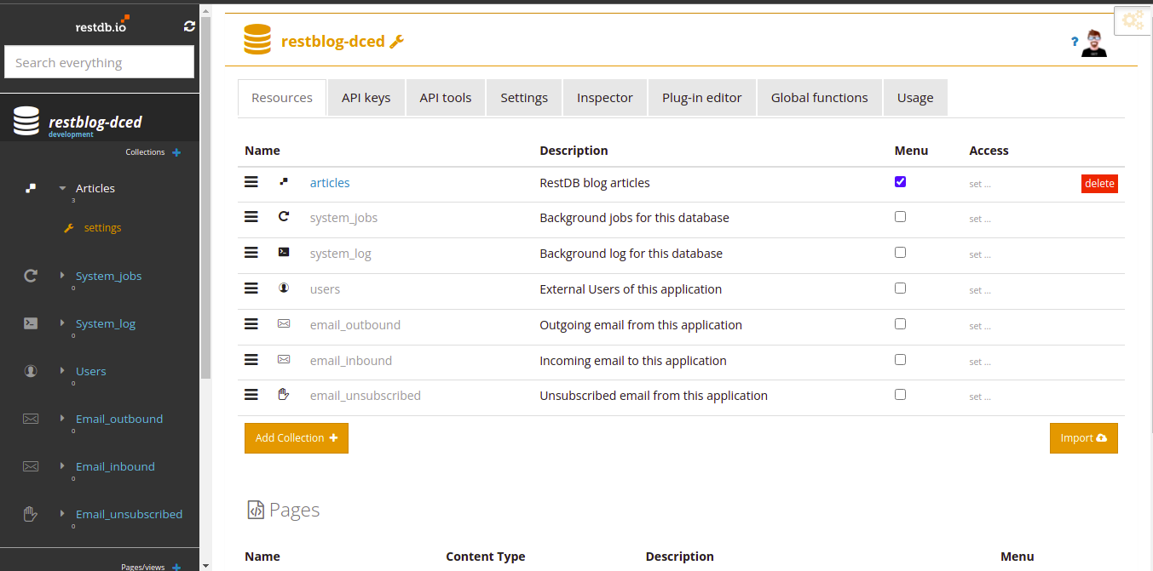The width and height of the screenshot is (1153, 571).
Task: Click the Email_inbound envelope icon in the sidebar
Action: click(x=31, y=466)
